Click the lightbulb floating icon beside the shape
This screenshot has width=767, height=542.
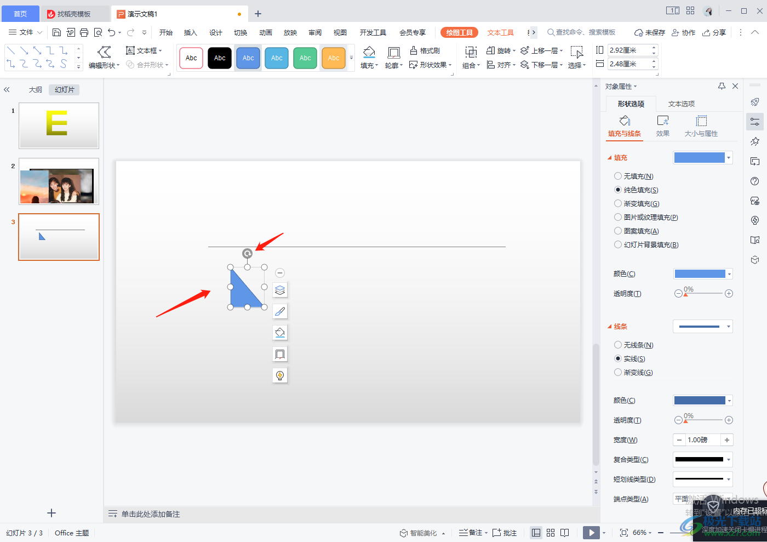(280, 375)
